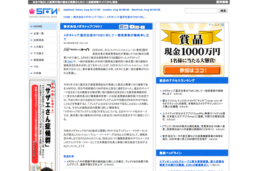Open ranking item 富士フイルム インスタントカメラ チェキ
Screen dimensions: 258x171
click(x=192, y=103)
